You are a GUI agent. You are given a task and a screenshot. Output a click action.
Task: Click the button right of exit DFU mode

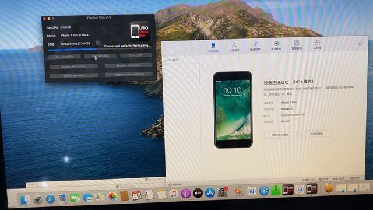coord(316,134)
